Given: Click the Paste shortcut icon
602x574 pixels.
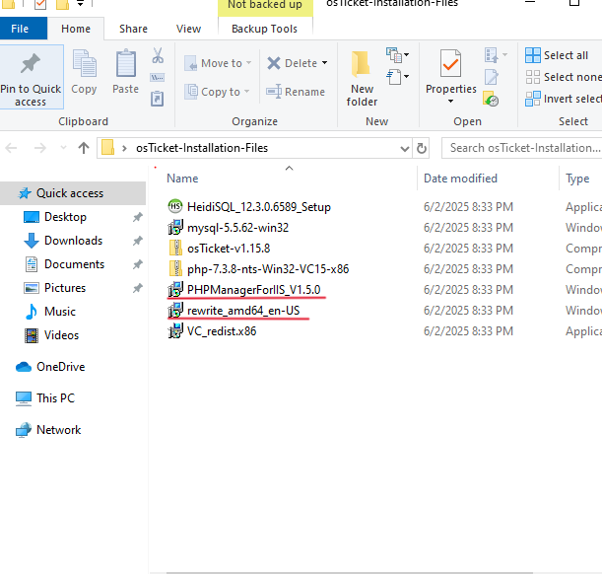Looking at the screenshot, I should pyautogui.click(x=157, y=100).
